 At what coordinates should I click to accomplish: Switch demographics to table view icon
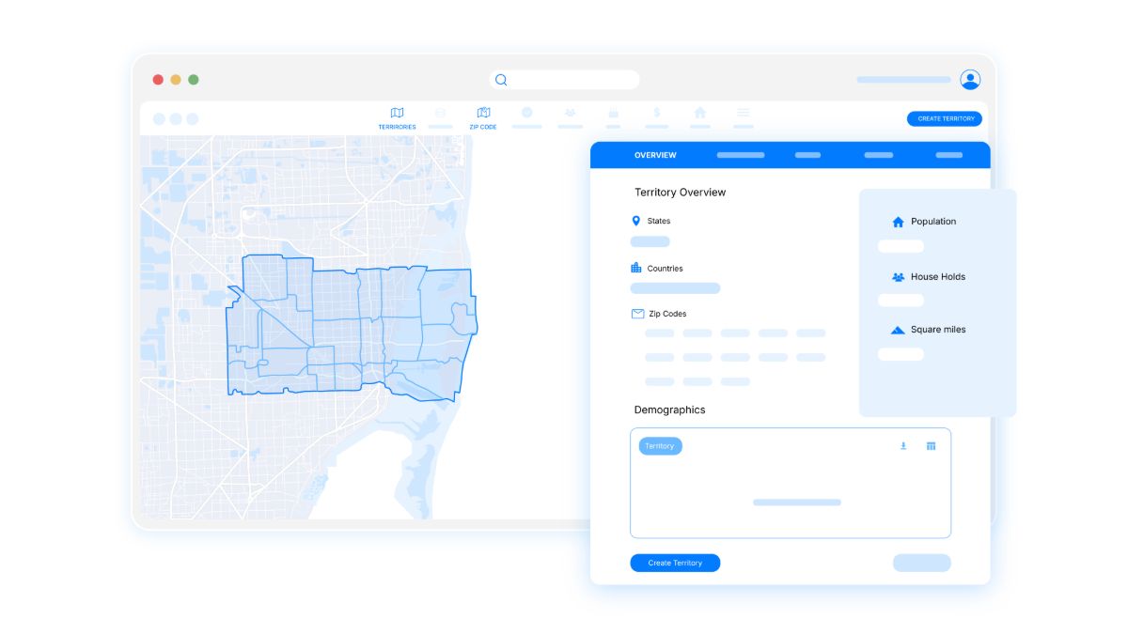[x=931, y=446]
